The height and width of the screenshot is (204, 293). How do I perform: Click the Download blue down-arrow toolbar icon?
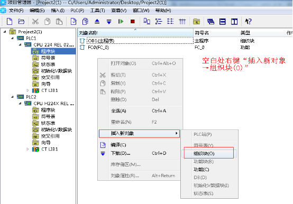point(109,22)
